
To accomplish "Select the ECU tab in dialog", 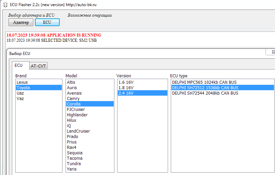I will tap(19, 65).
